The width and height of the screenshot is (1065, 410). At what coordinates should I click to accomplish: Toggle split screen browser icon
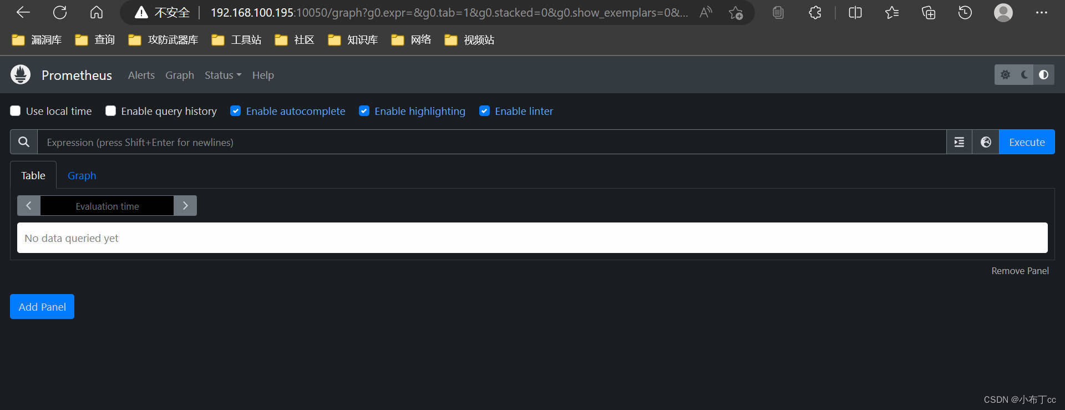(855, 12)
